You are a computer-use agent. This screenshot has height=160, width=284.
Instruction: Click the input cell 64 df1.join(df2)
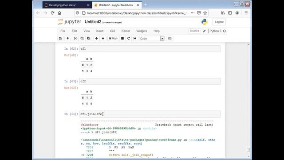pyautogui.click(x=150, y=114)
